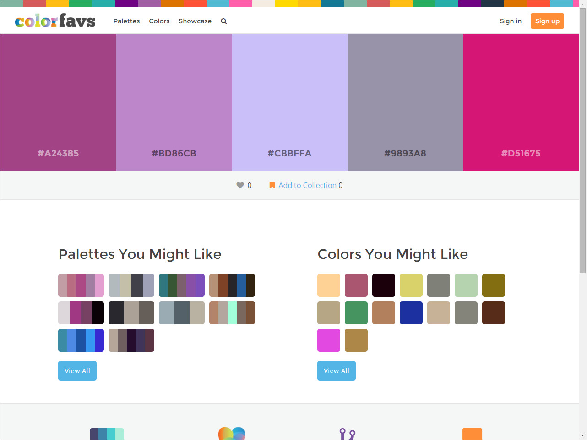
Task: Click the Add to Collection link
Action: [307, 185]
